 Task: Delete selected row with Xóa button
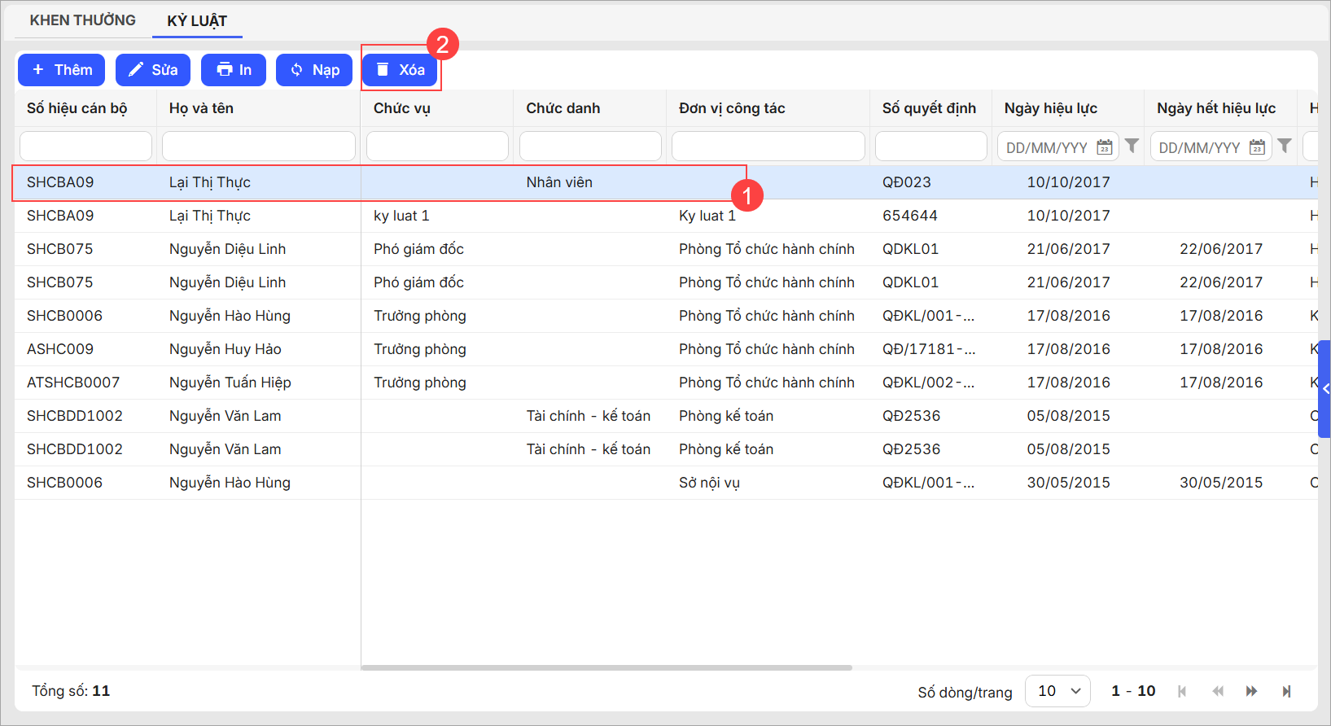coord(401,70)
